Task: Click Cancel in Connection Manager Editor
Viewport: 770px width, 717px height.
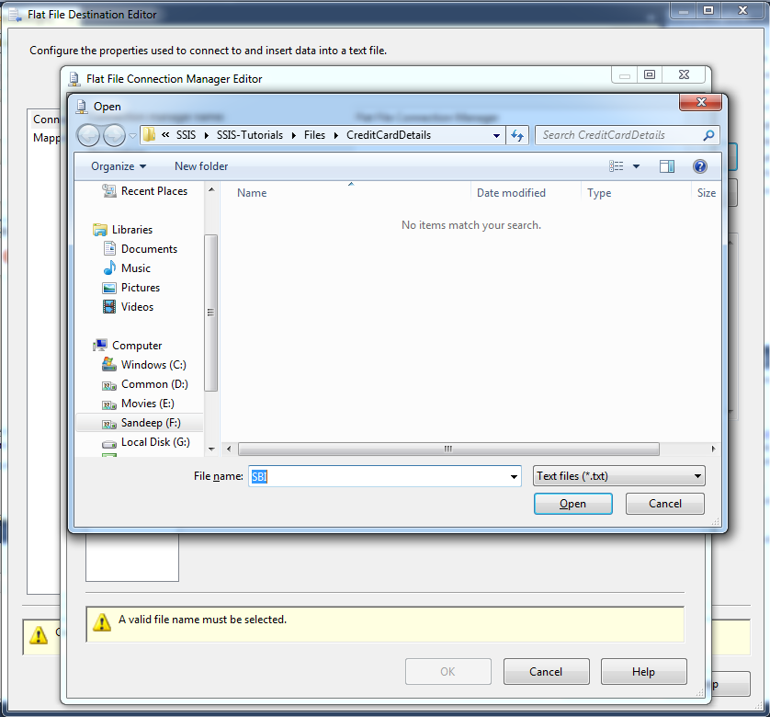Action: coord(546,672)
